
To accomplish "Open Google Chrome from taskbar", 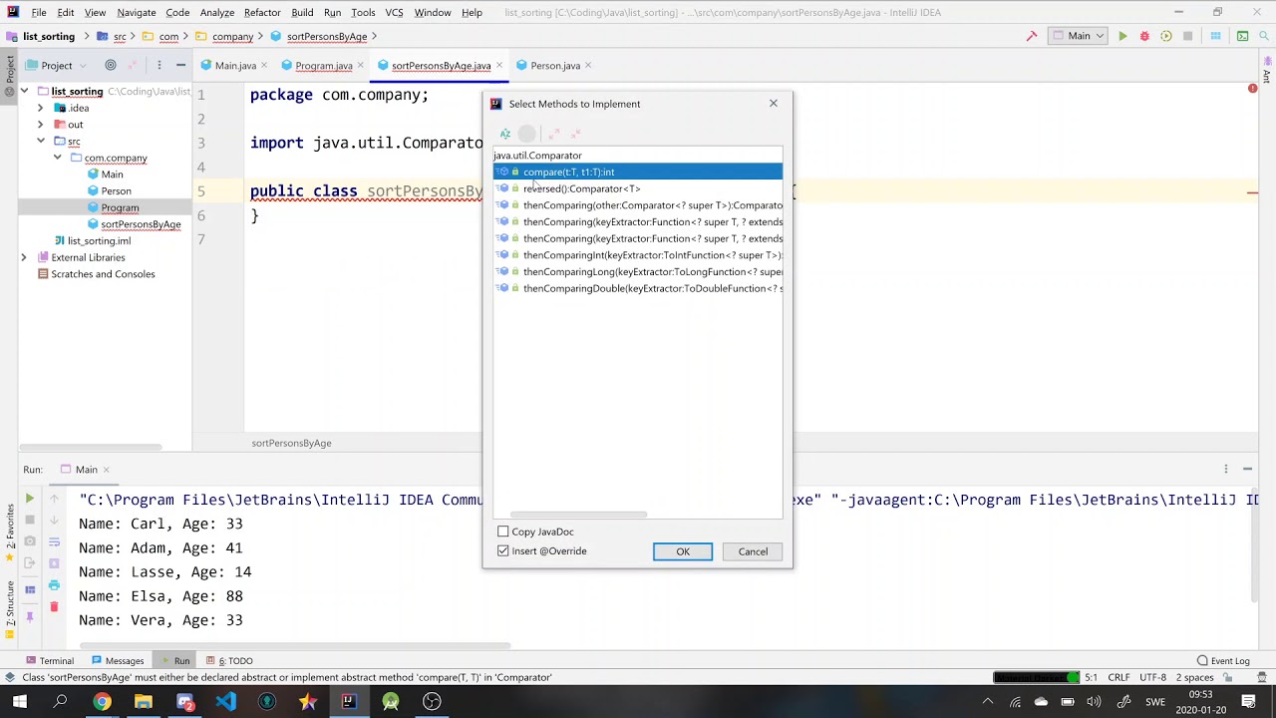I will point(102,701).
